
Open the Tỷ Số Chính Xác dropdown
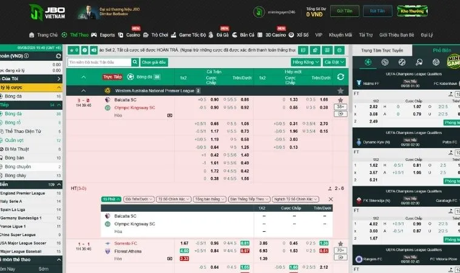coord(174,199)
